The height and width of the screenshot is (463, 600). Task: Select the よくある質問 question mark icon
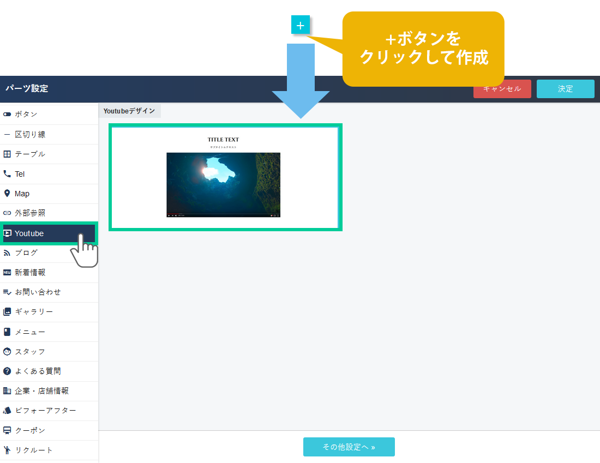pos(7,371)
